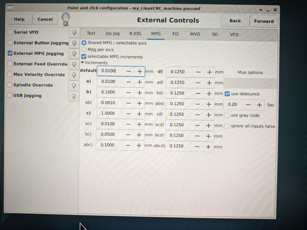This screenshot has height=230, width=307.
Task: Enable the Serial VFD checkbox
Action: [10, 32]
